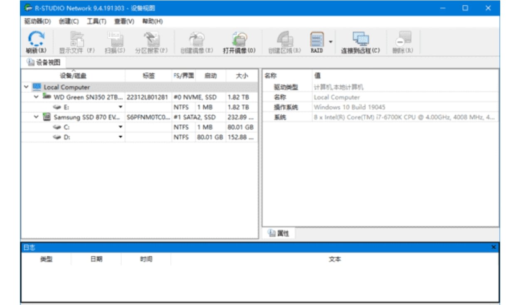Click the 连接到远程 (Connect to Remote) icon
This screenshot has height=305, width=521.
(x=360, y=39)
